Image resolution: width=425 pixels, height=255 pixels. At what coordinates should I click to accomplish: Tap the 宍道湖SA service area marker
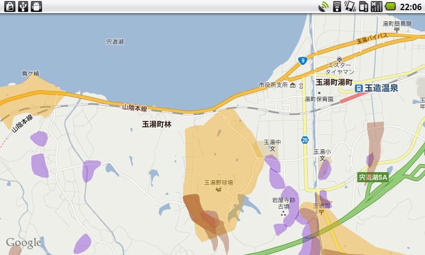[373, 177]
